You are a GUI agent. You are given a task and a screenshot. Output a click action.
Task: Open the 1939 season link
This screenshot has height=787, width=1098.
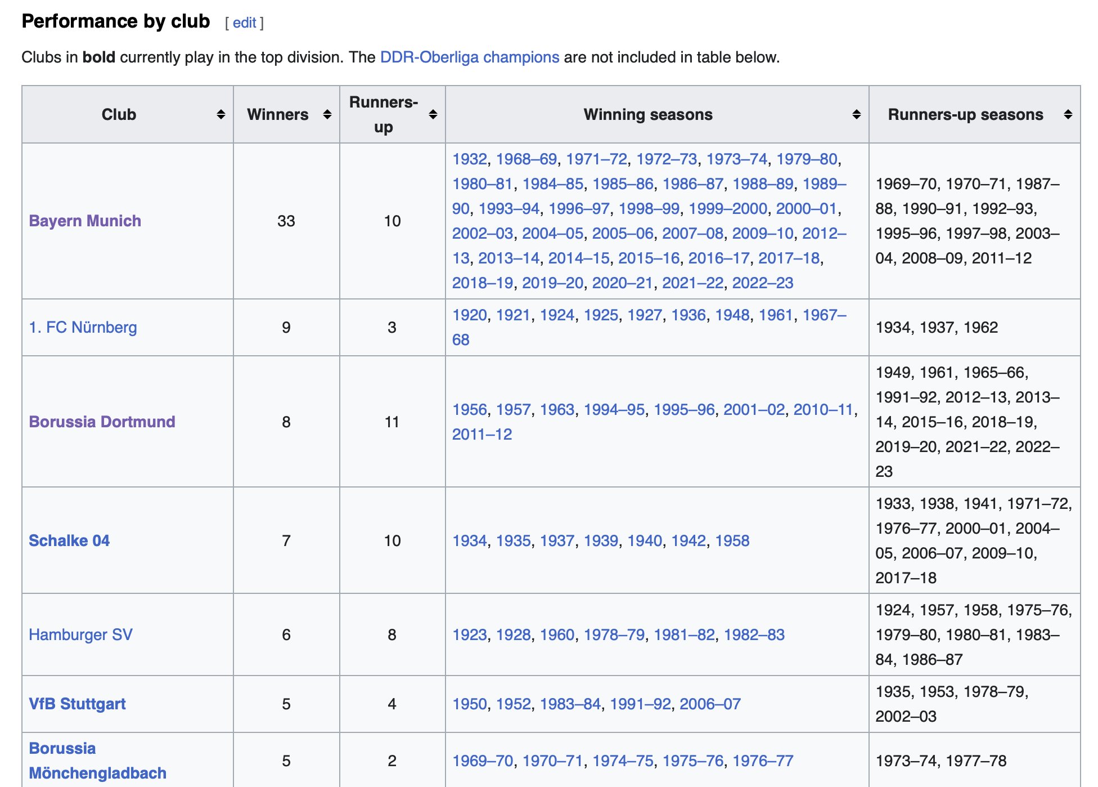[x=601, y=540]
